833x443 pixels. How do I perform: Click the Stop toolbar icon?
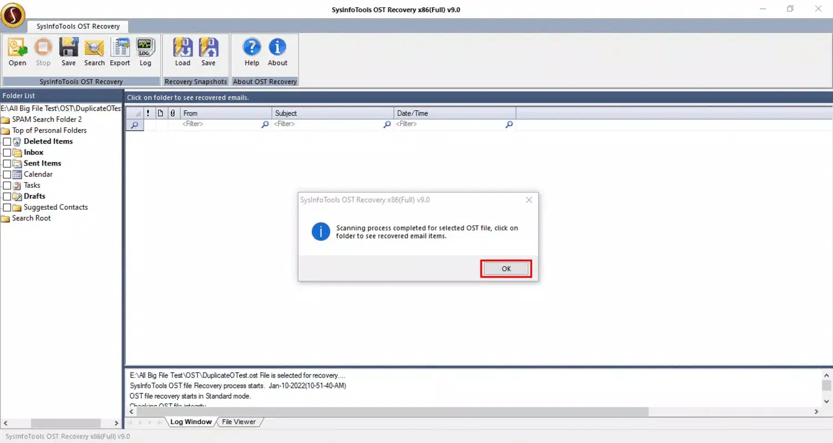click(x=43, y=52)
